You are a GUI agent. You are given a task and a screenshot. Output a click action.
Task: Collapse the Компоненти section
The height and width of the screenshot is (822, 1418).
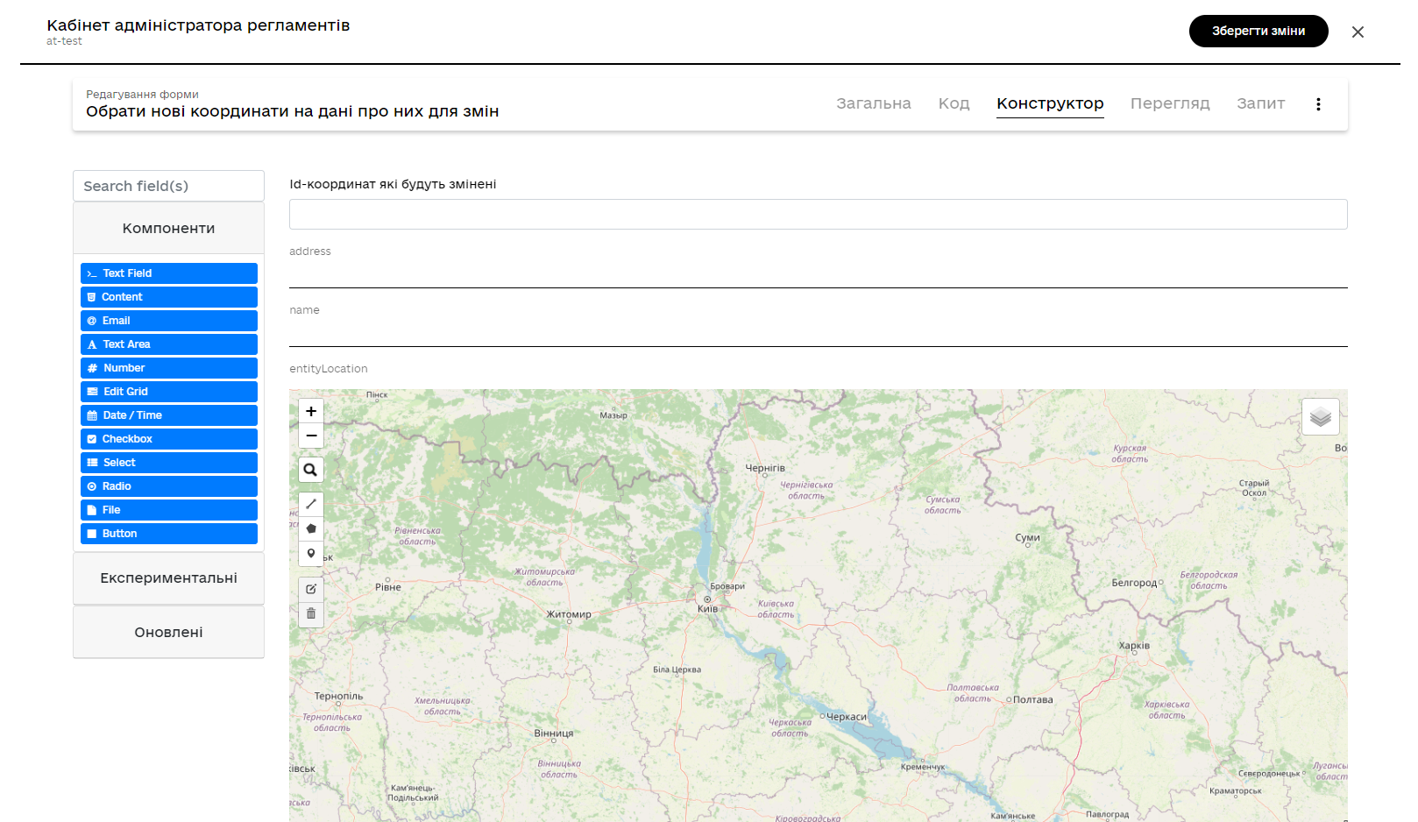click(168, 228)
